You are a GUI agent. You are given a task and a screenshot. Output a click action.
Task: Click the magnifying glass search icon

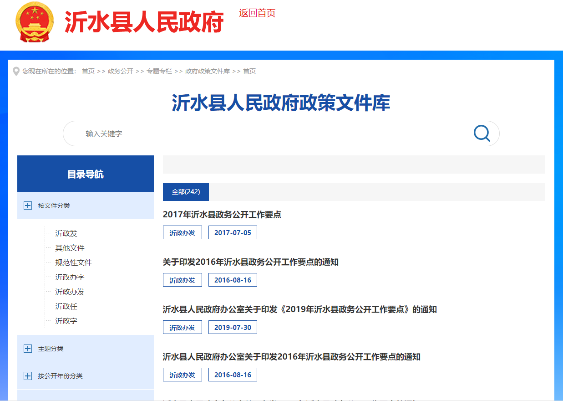[482, 134]
